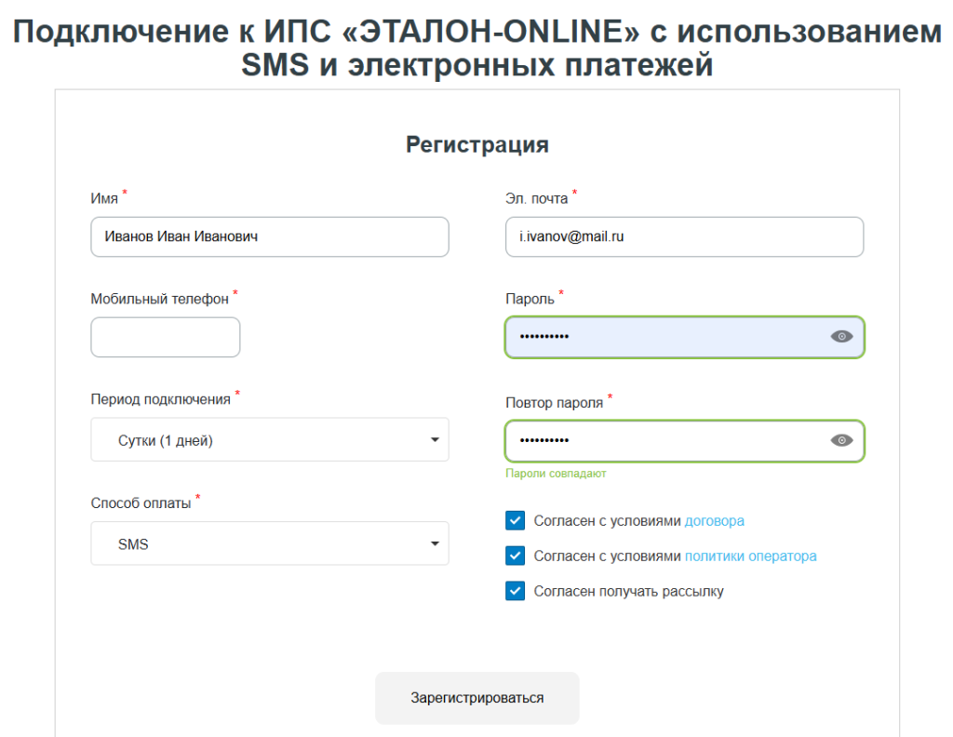Uncheck the политики оператора agreement checkbox
953x737 pixels.
(x=515, y=556)
